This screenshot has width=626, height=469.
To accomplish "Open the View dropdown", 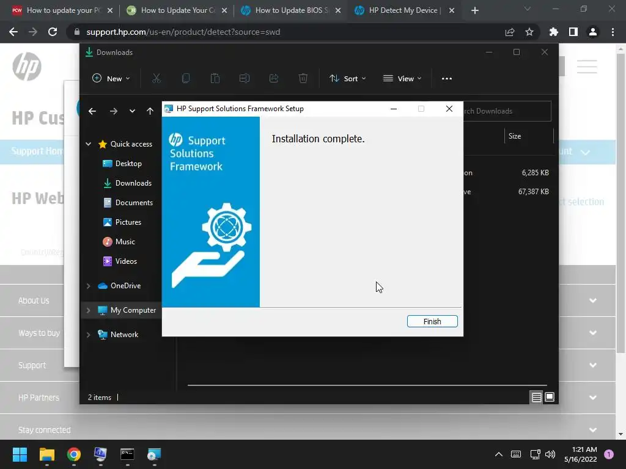I will coord(402,79).
